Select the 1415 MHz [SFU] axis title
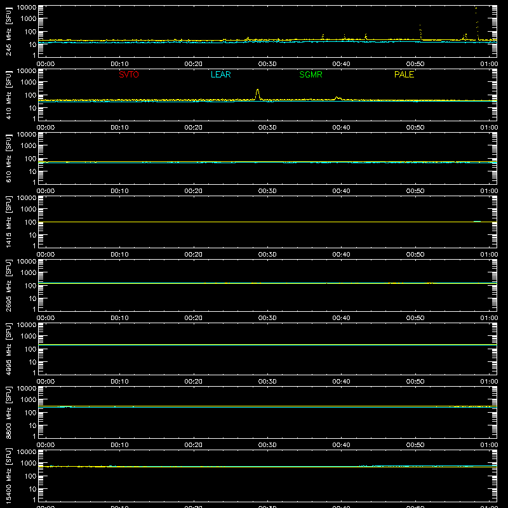 [9, 222]
